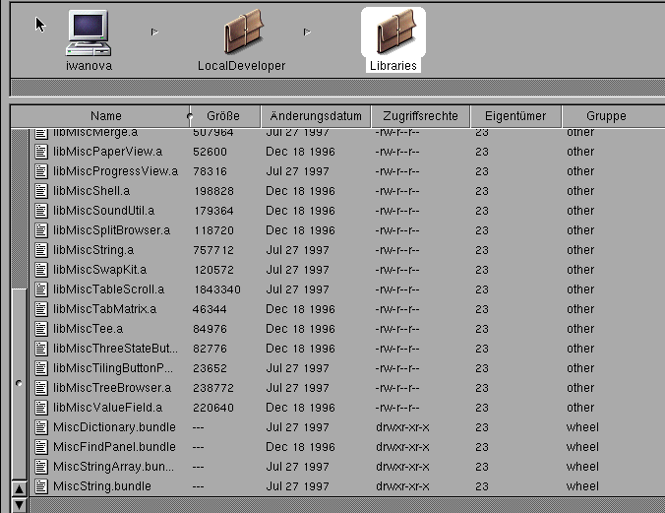Click icon of libMiscShell.a

tap(41, 191)
